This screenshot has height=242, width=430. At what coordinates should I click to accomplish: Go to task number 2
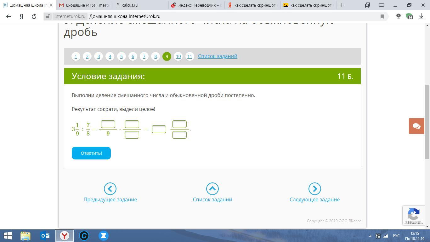point(87,56)
